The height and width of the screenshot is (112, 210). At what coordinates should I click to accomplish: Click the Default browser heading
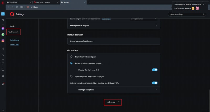[75, 35]
